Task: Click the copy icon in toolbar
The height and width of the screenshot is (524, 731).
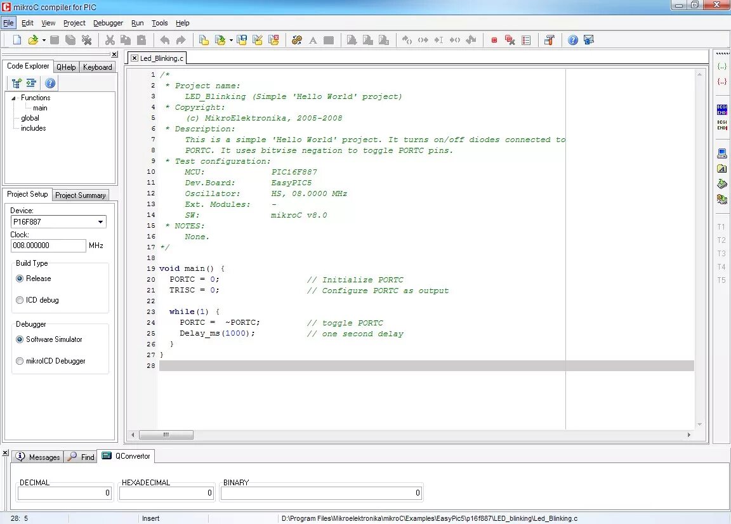Action: tap(126, 40)
